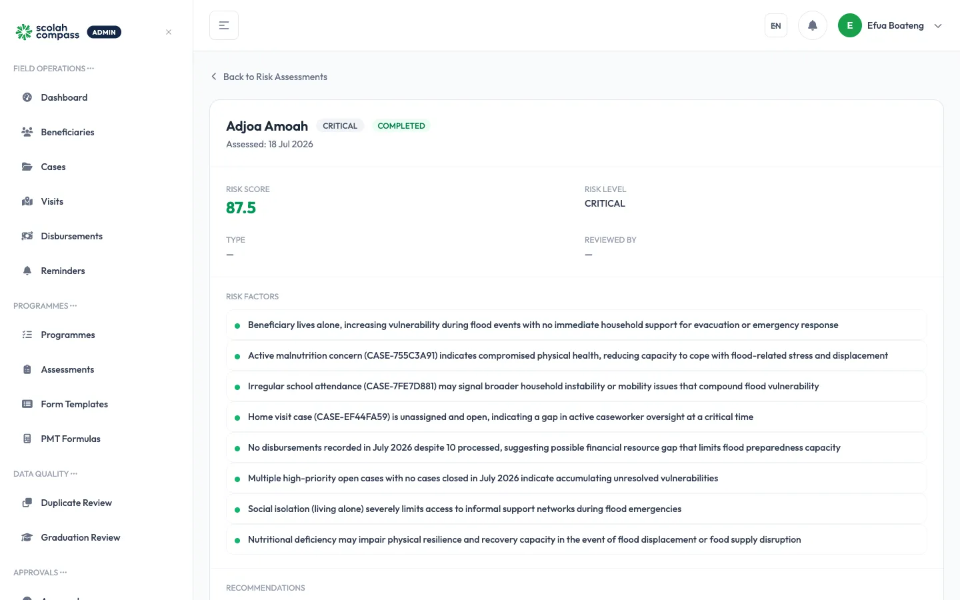The width and height of the screenshot is (960, 600).
Task: Click the Duplicate Review copy icon
Action: pyautogui.click(x=27, y=503)
